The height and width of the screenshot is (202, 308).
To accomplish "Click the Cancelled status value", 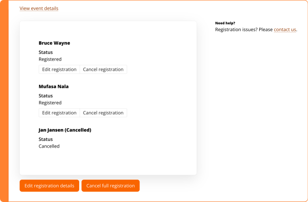I will click(x=49, y=146).
